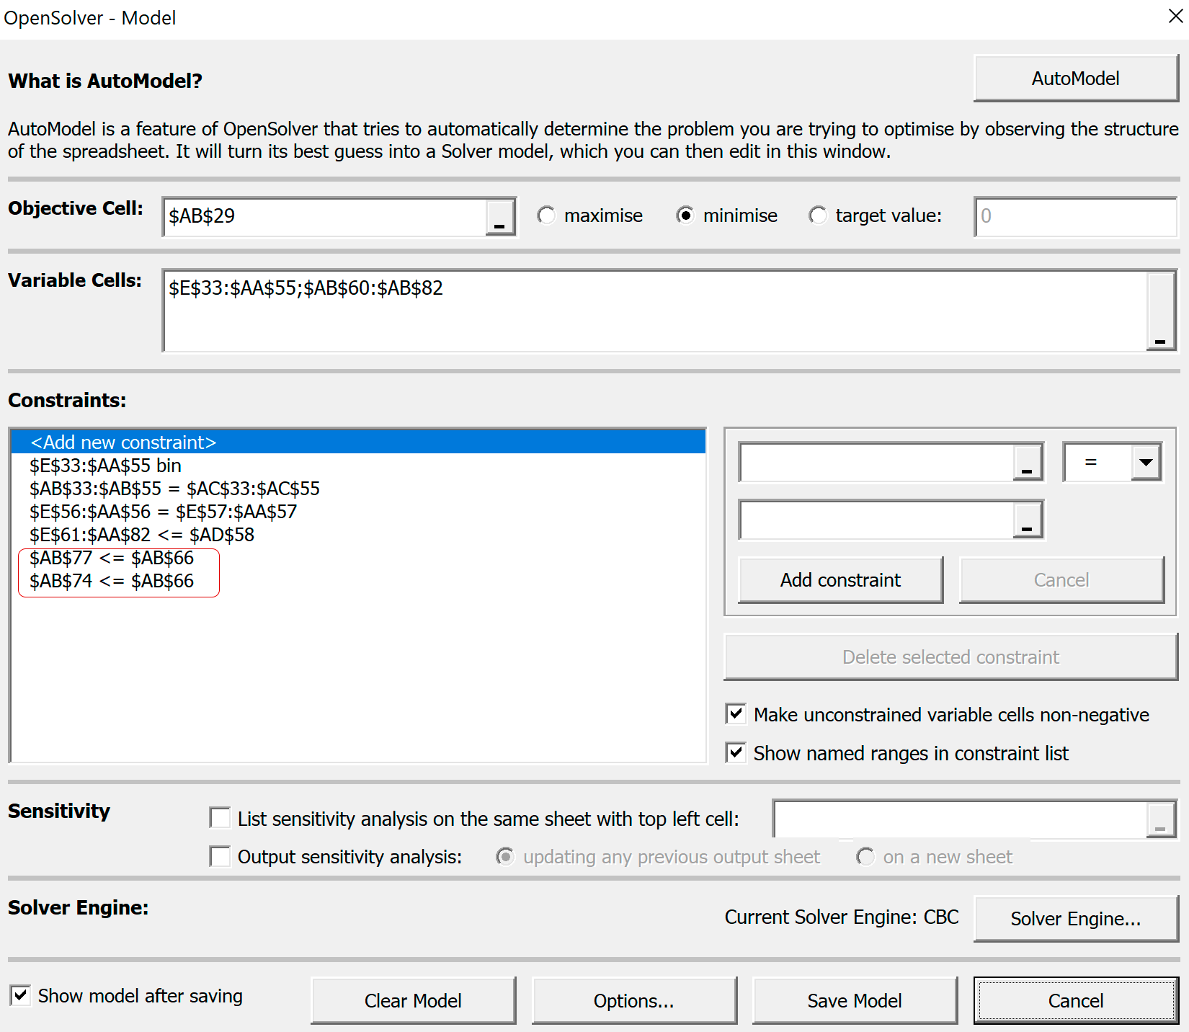Click the Objective Cell range selector button
Image resolution: width=1189 pixels, height=1032 pixels.
click(x=499, y=217)
